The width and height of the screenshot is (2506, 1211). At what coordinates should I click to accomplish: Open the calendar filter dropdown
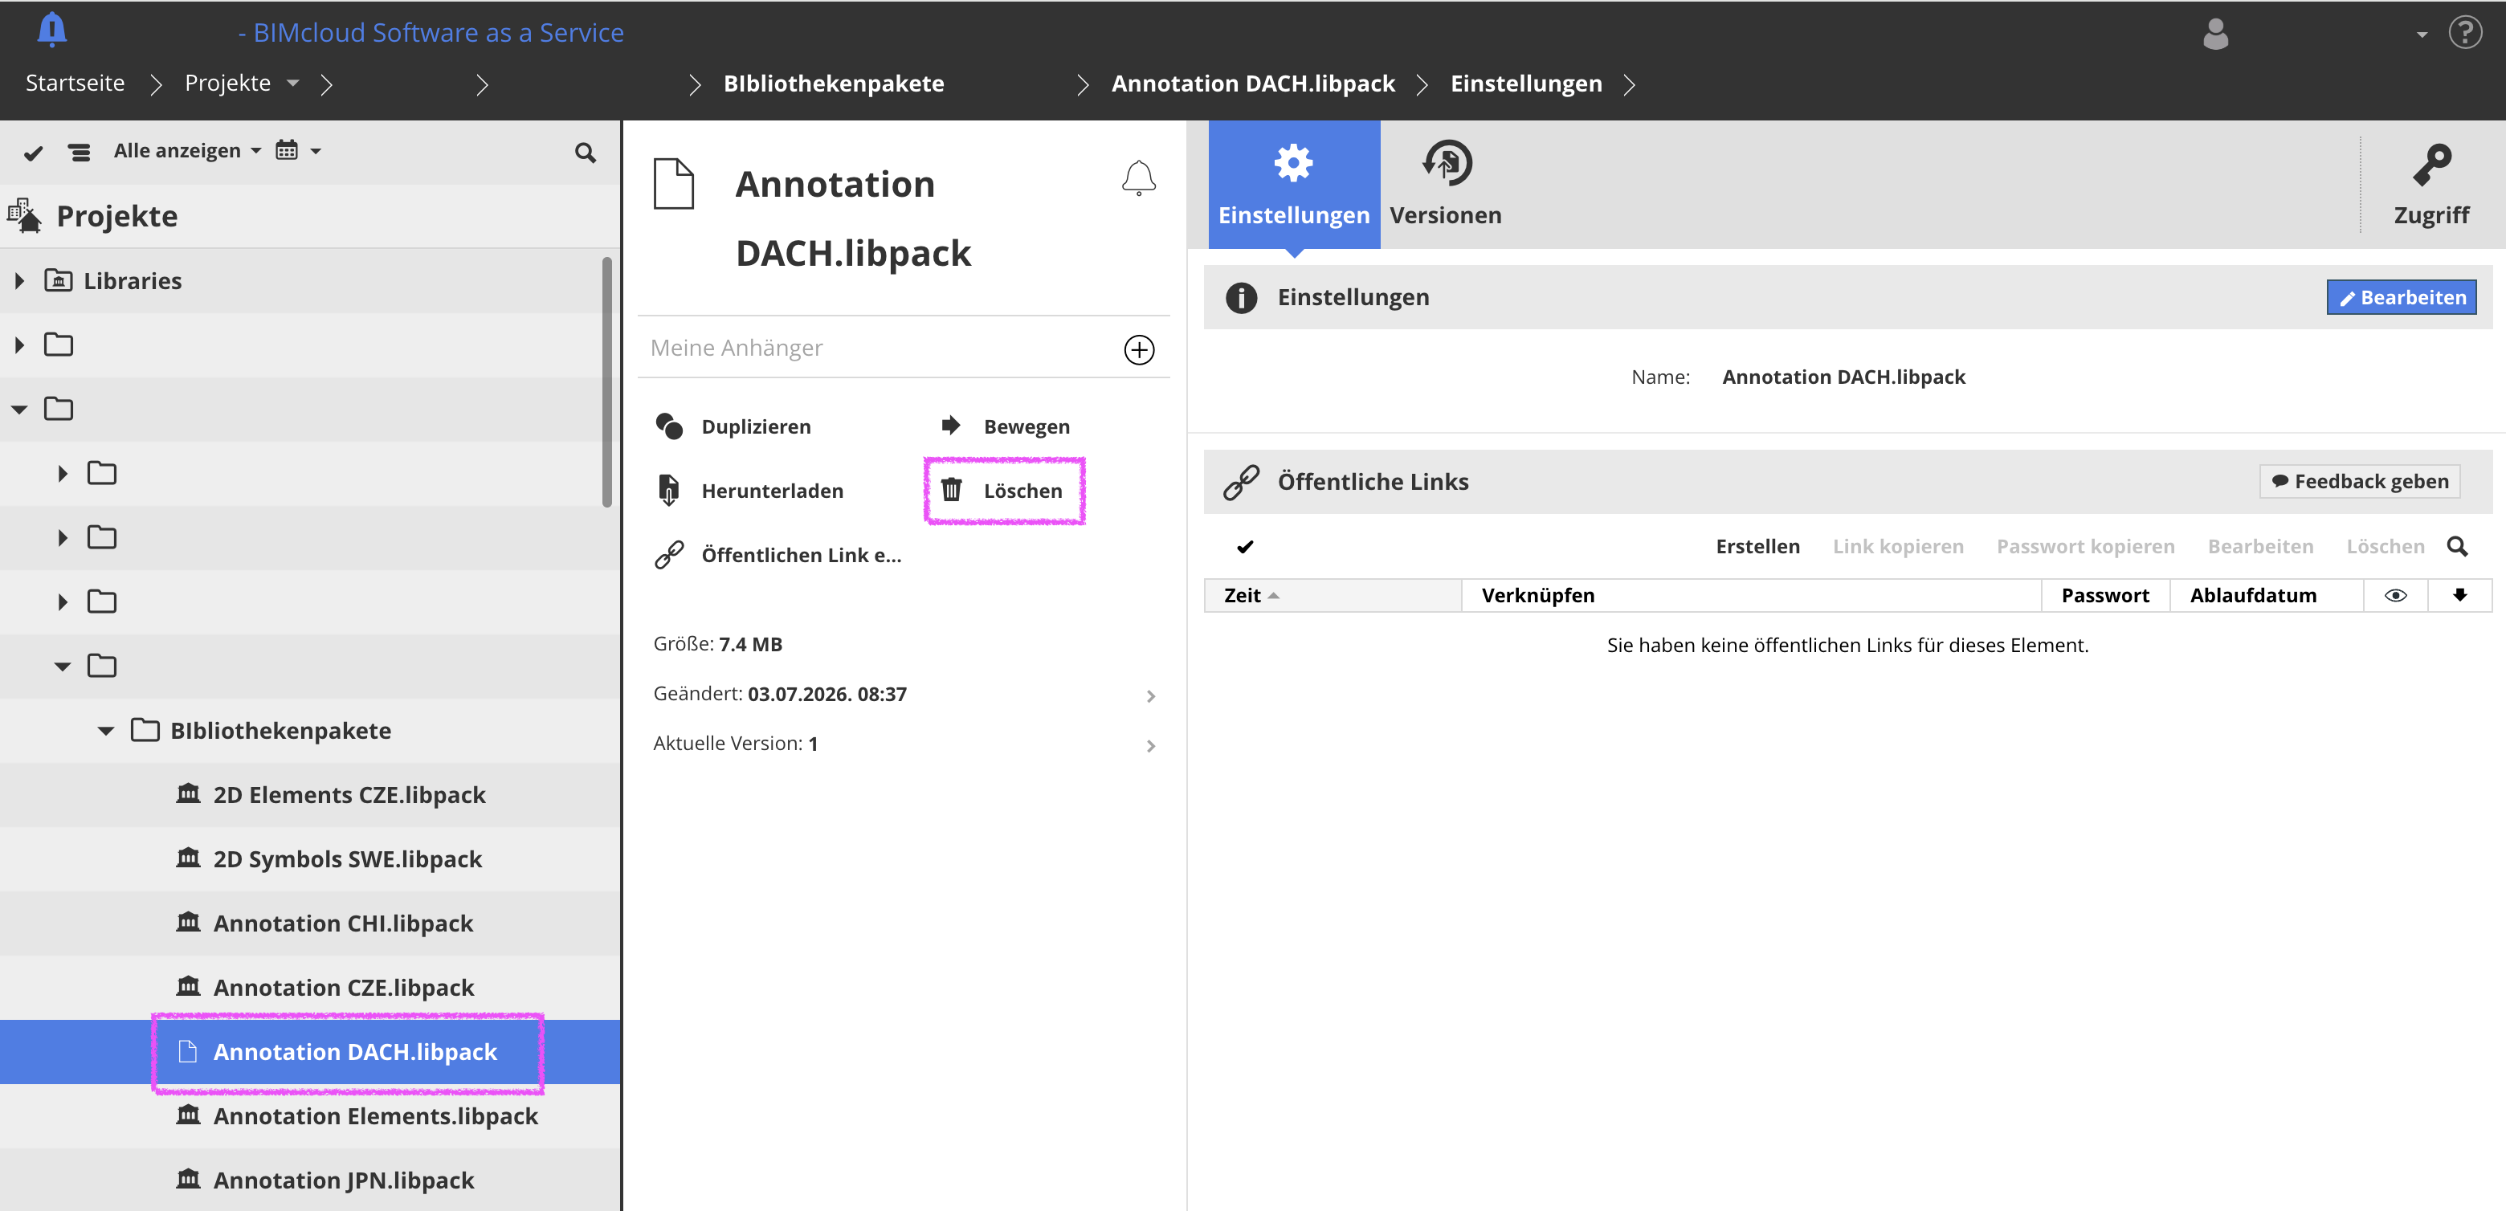298,151
